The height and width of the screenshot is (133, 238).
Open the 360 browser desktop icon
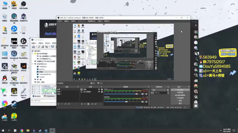(x=4, y=105)
